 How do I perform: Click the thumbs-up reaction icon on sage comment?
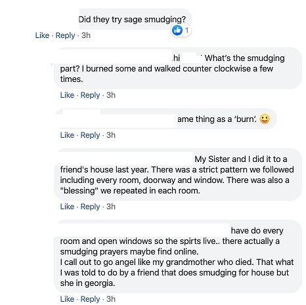tap(177, 30)
